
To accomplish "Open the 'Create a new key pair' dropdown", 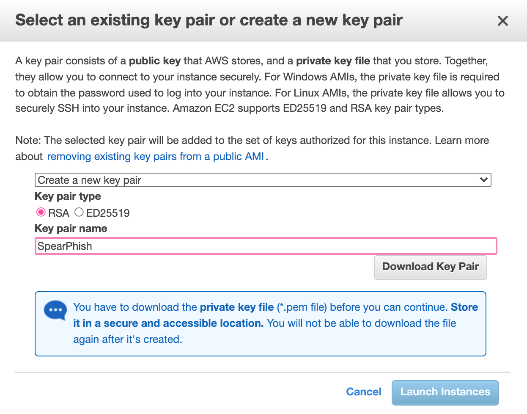I will (262, 180).
